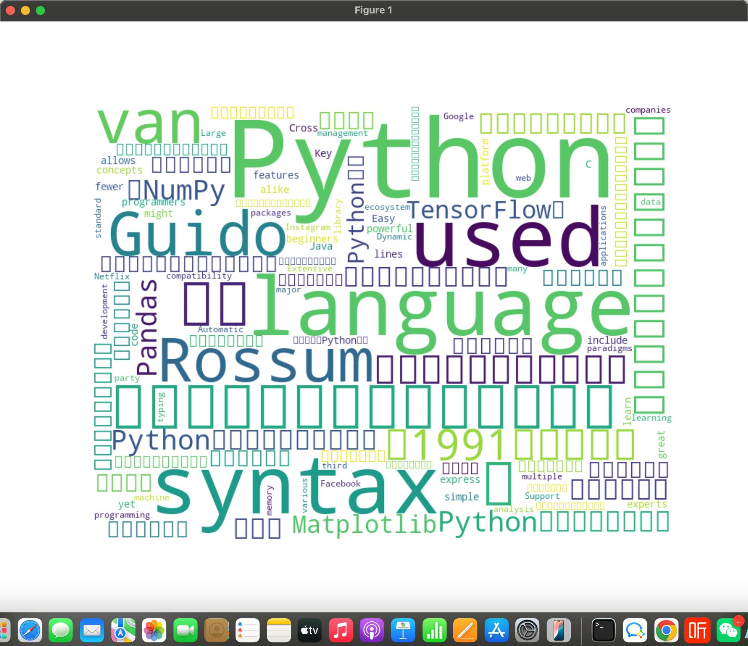
Task: Open Maps from the dock
Action: pyautogui.click(x=123, y=630)
